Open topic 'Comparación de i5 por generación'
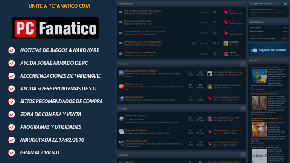This screenshot has height=163, width=290. [x=139, y=52]
